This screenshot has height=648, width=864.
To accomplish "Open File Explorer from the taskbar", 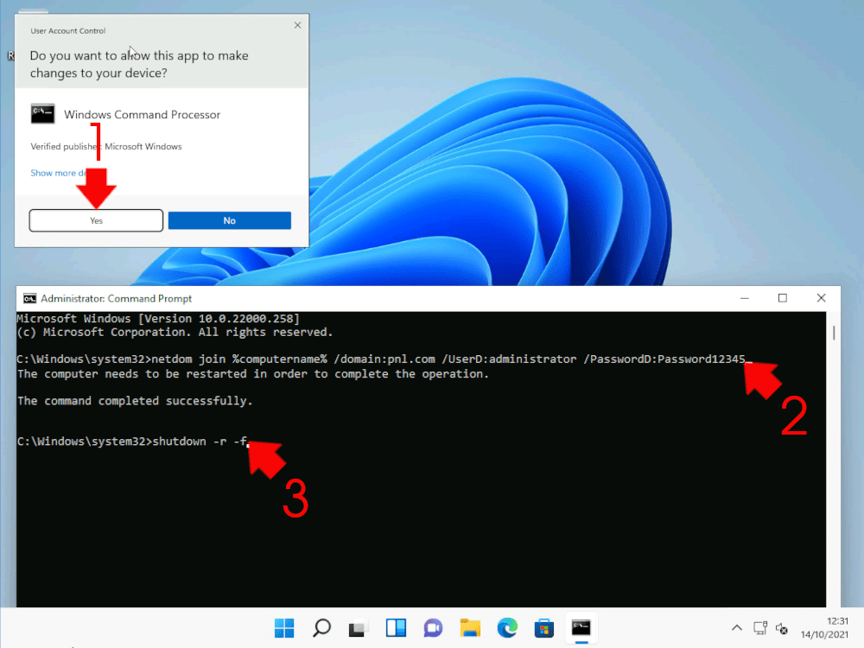I will [x=470, y=628].
